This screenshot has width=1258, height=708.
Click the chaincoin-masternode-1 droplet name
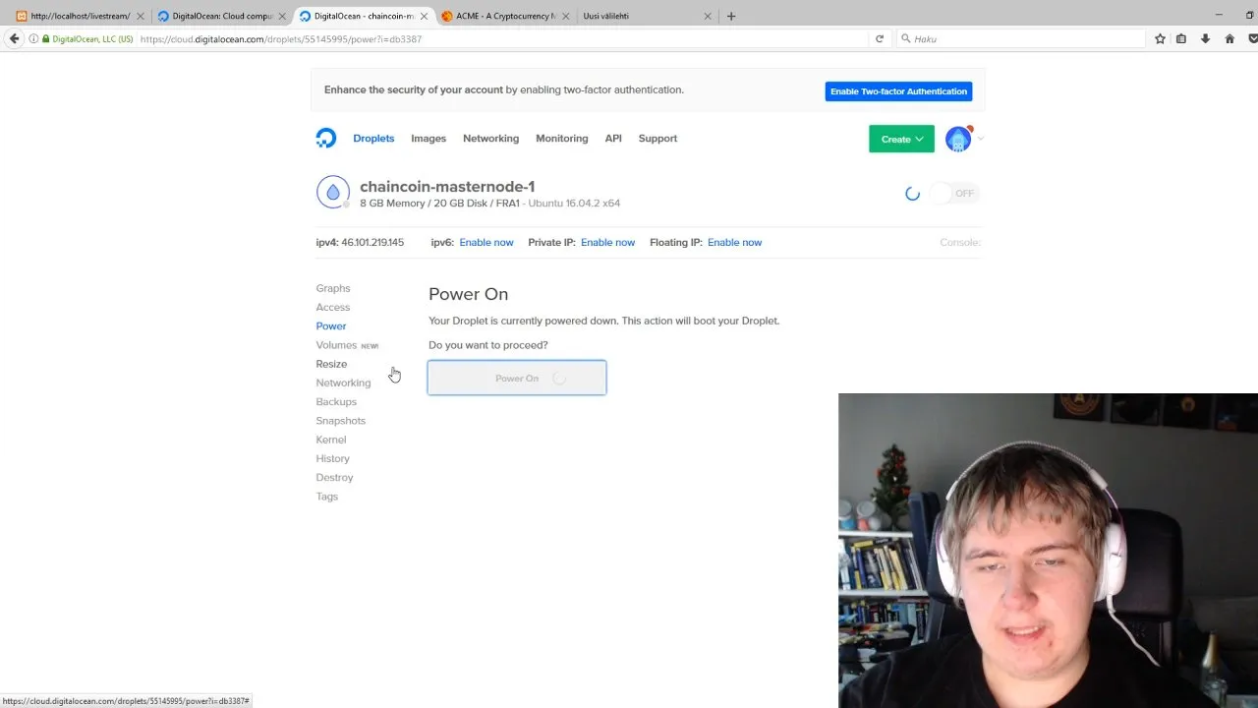447,187
